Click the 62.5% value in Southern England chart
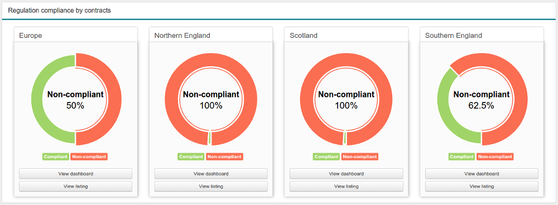This screenshot has height=205, width=558. point(481,105)
